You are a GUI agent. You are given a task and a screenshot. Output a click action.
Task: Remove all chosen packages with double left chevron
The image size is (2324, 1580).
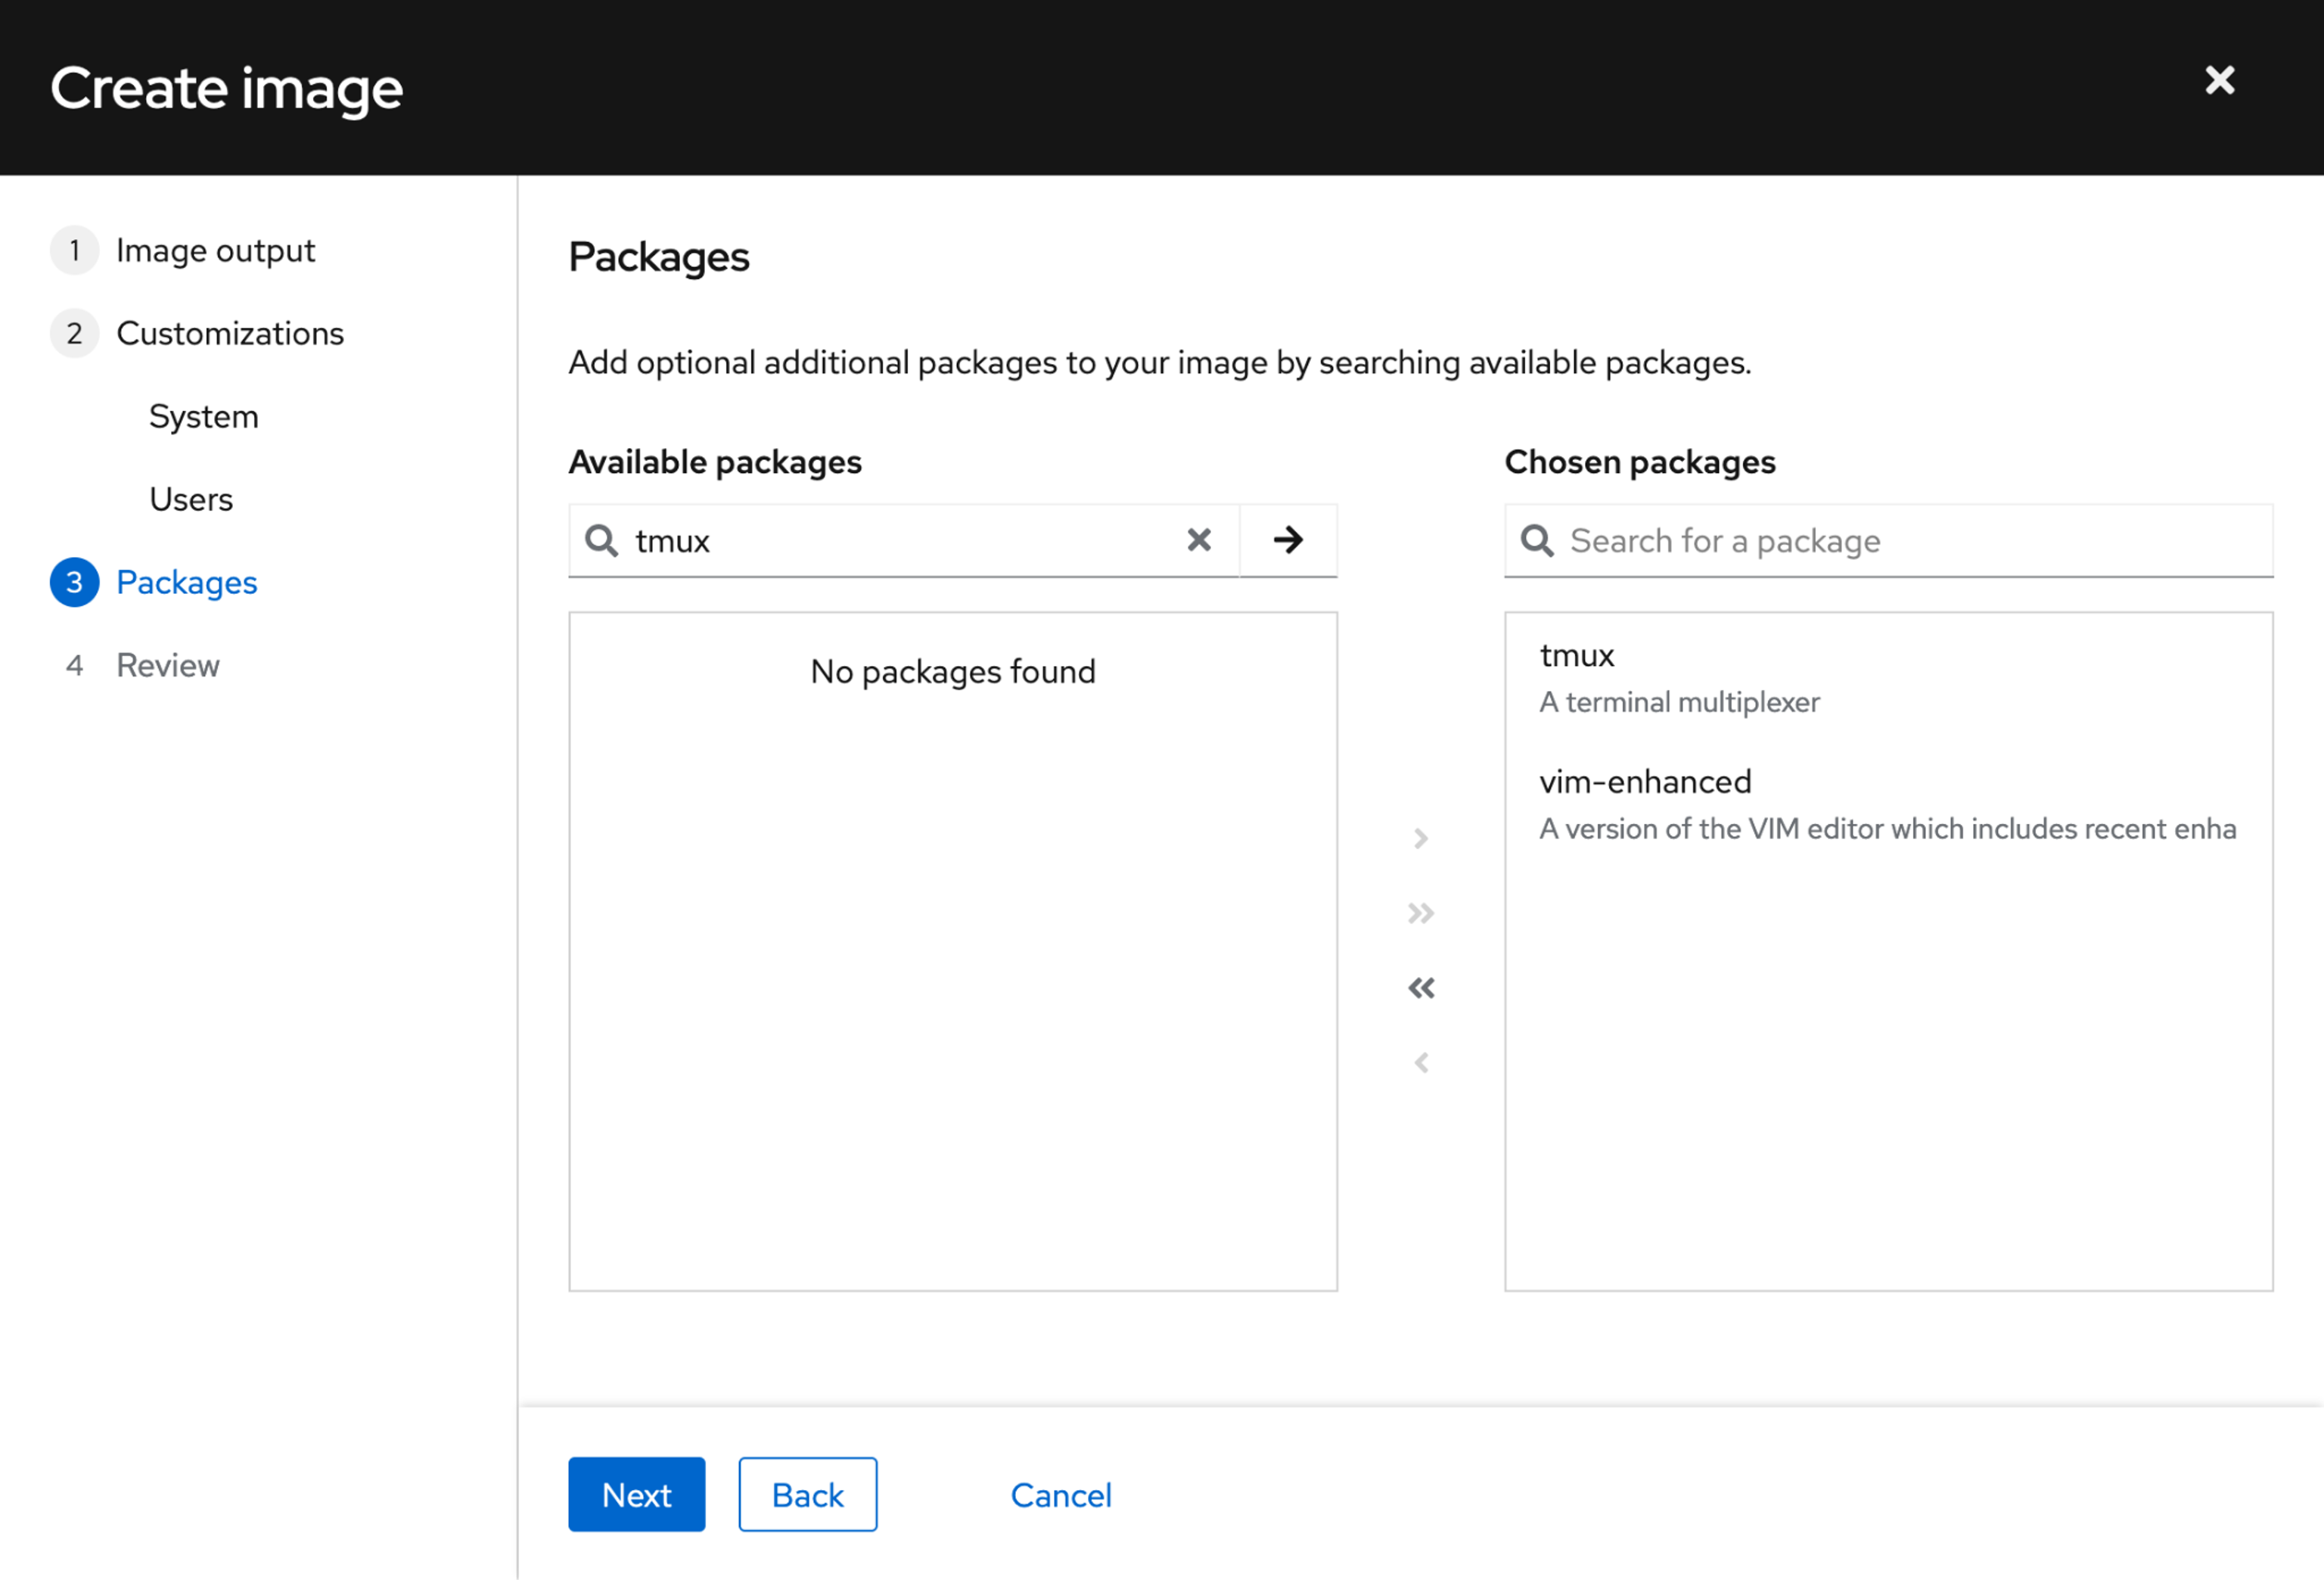pyautogui.click(x=1420, y=987)
